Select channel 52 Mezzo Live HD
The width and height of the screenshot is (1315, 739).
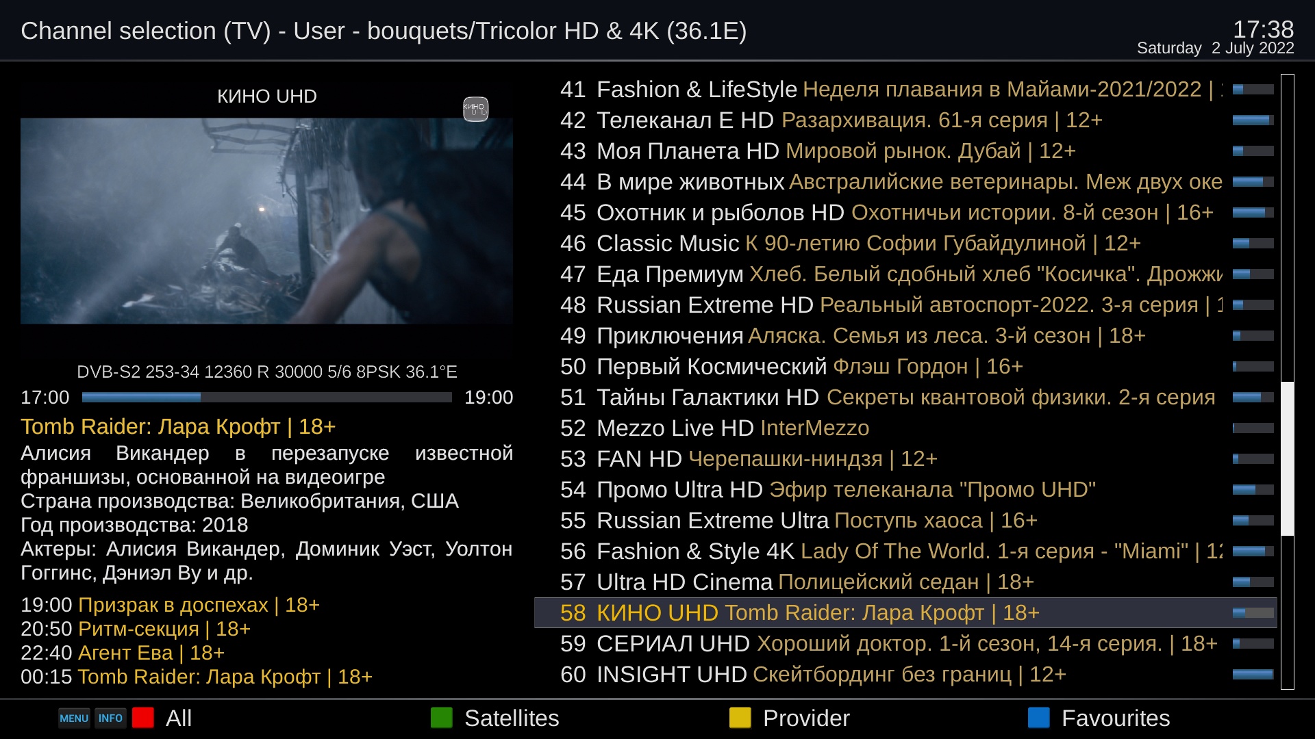tap(905, 428)
